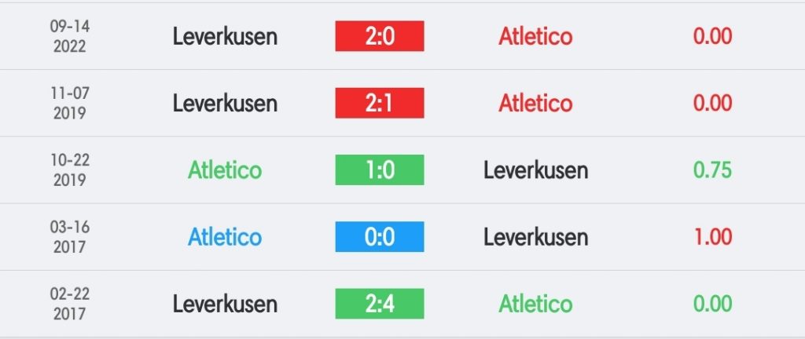Open the green 2:4 score badge
This screenshot has width=805, height=339.
click(x=380, y=304)
